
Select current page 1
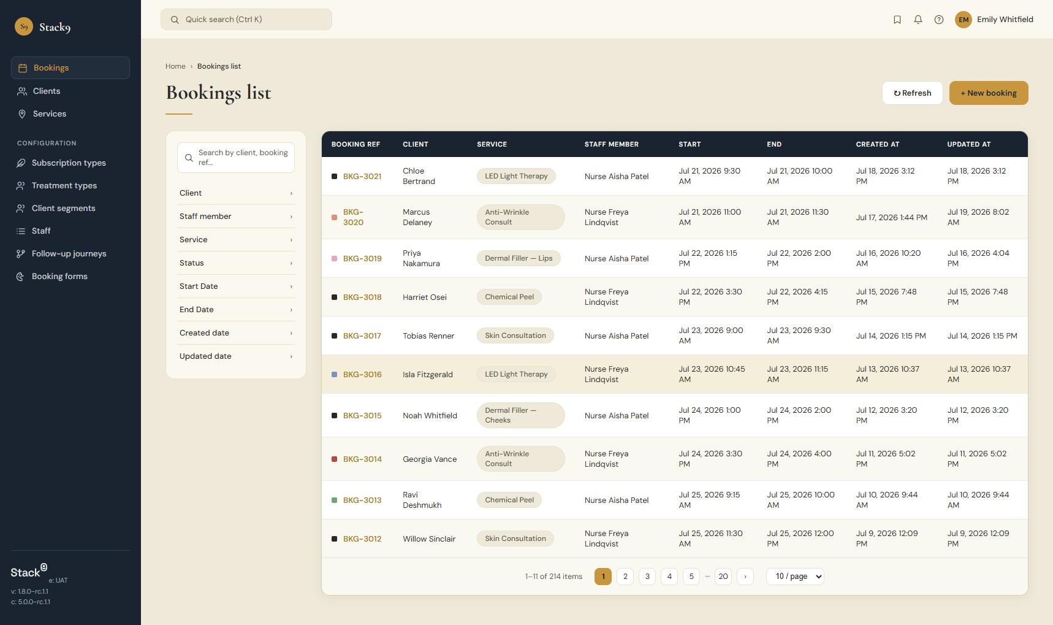[603, 577]
